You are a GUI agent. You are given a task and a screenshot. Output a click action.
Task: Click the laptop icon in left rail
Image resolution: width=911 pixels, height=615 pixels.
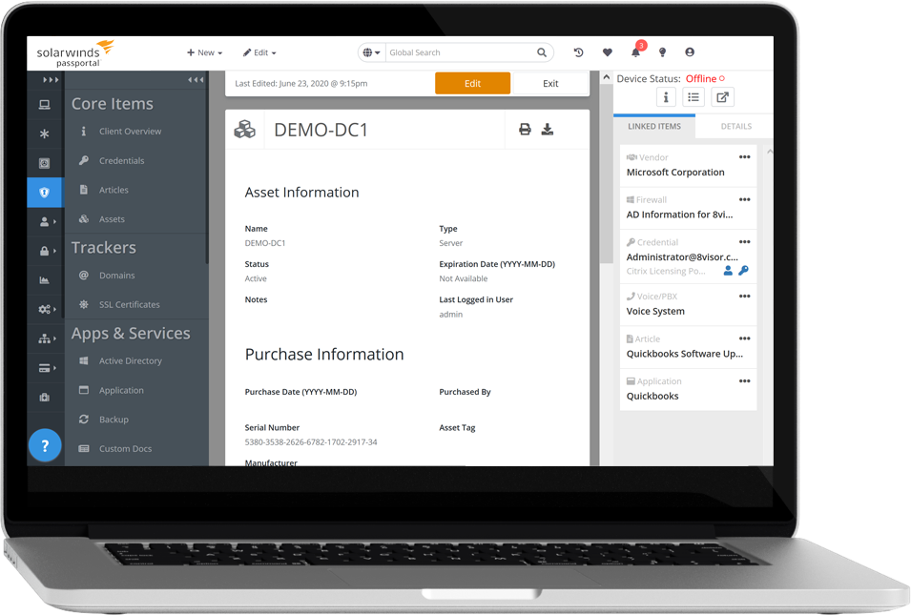[44, 105]
